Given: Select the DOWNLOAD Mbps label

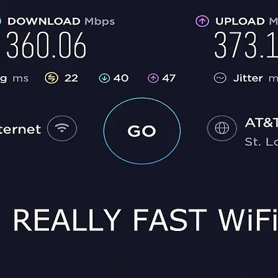Looking at the screenshot, I should [x=62, y=21].
